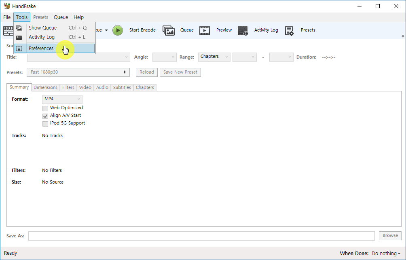Open the Queue toolbar icon

pos(169,30)
